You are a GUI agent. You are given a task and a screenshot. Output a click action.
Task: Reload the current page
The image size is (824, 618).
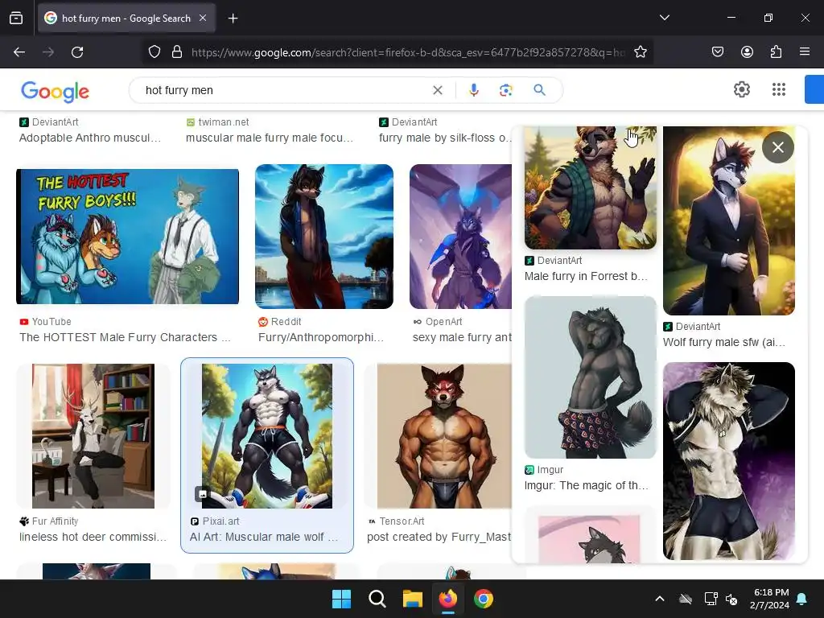(77, 52)
